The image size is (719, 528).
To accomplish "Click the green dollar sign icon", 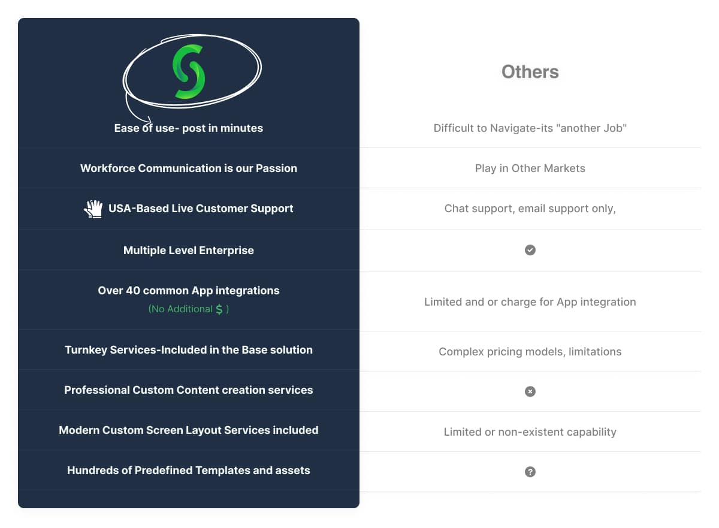I will 219,309.
